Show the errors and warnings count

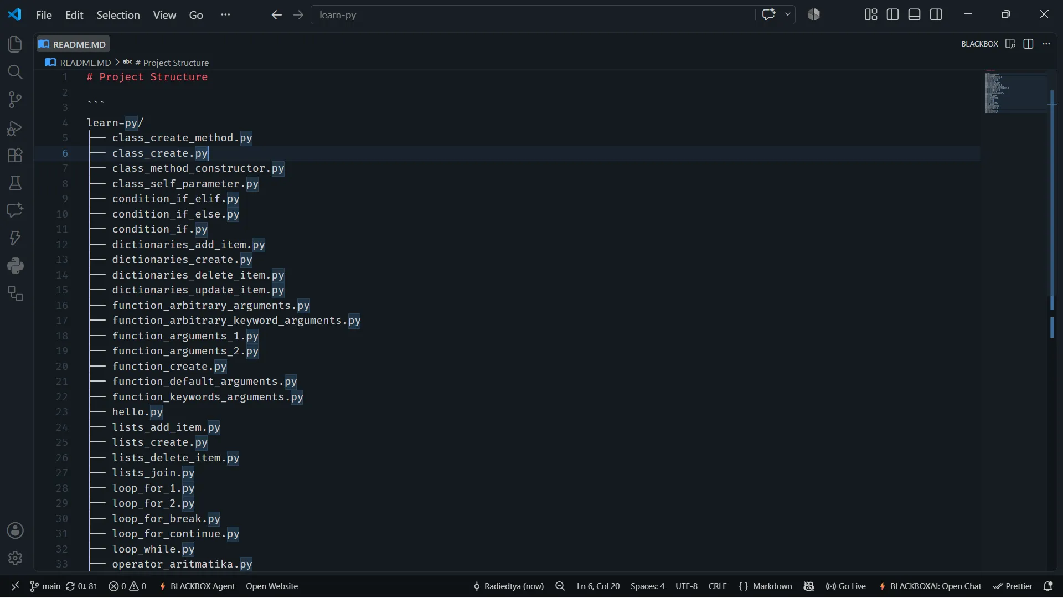pyautogui.click(x=127, y=586)
